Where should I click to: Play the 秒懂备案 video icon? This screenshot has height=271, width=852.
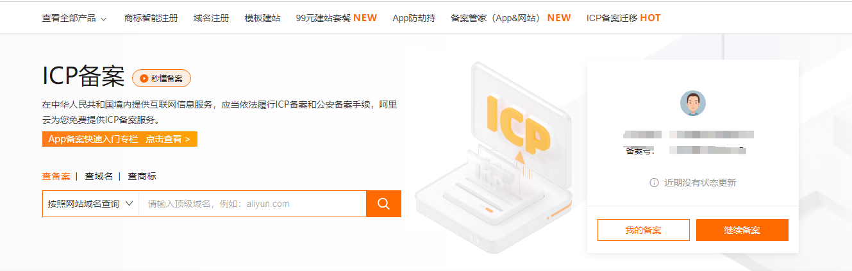(x=144, y=78)
